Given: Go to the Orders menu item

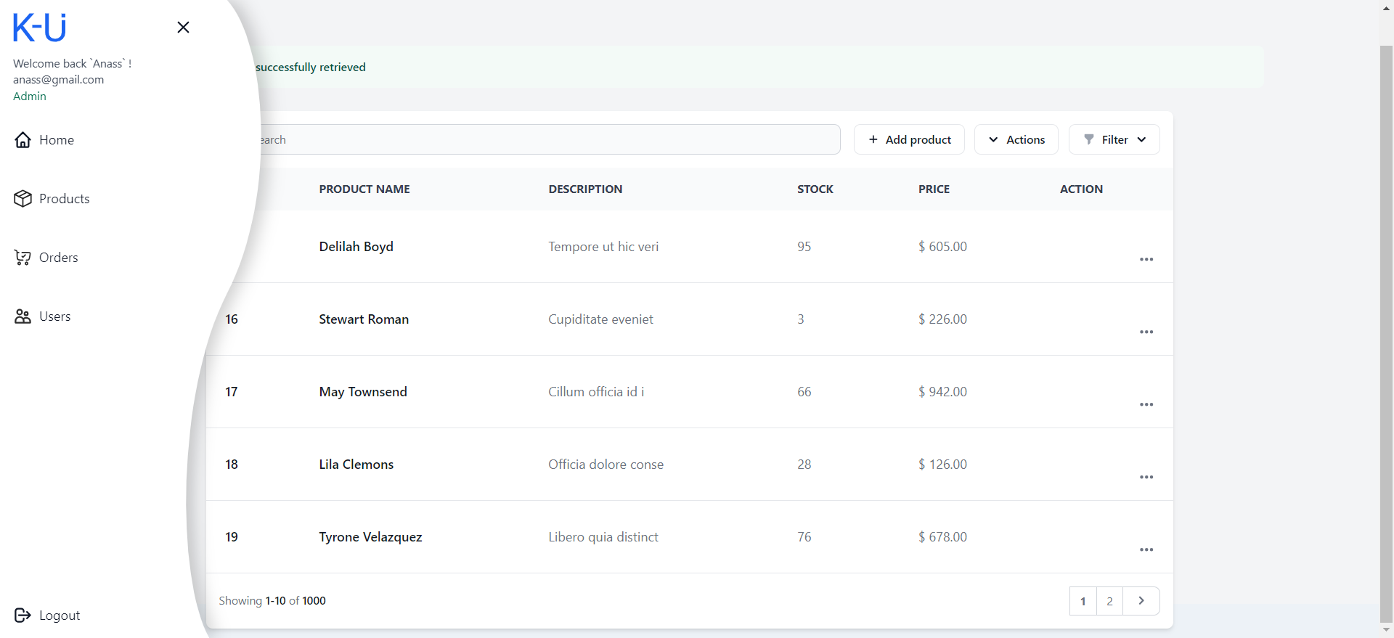Looking at the screenshot, I should pyautogui.click(x=58, y=258).
